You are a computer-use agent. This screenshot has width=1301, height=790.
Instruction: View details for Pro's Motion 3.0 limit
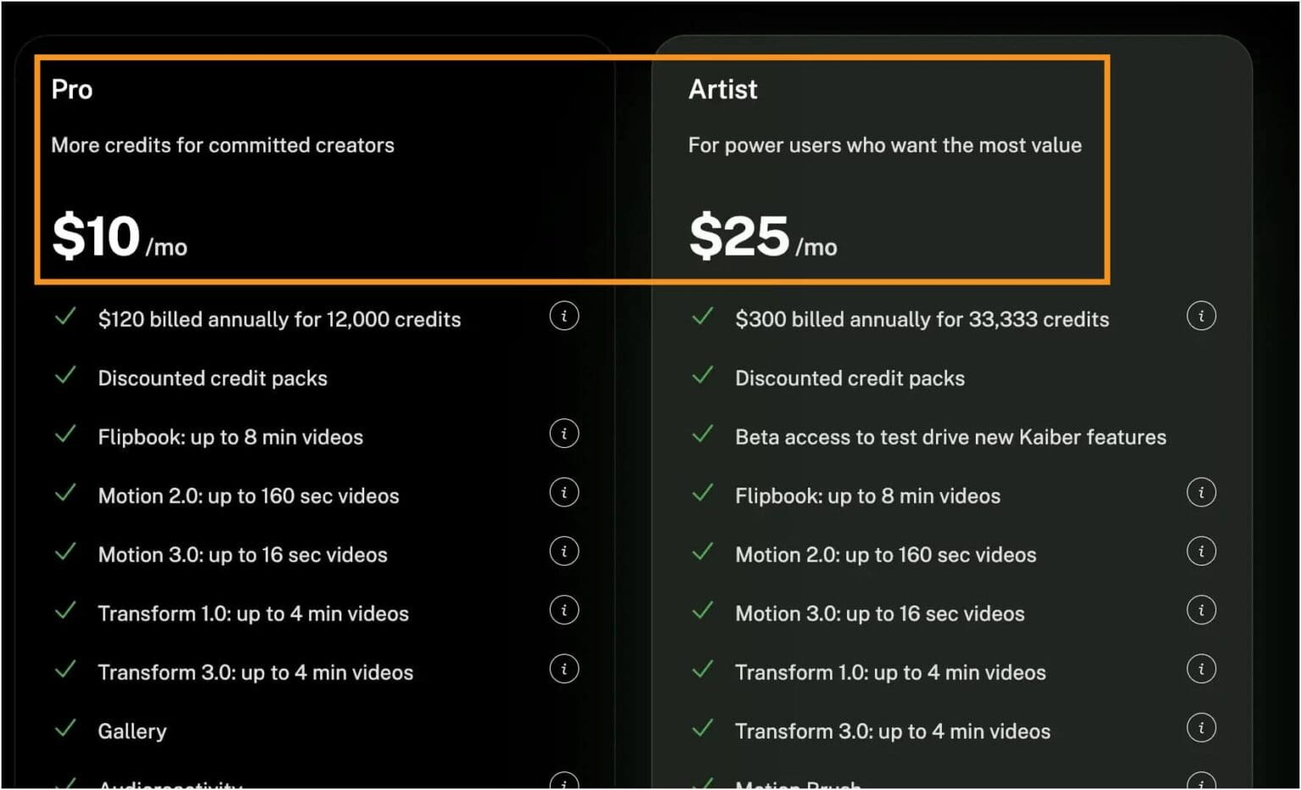564,551
